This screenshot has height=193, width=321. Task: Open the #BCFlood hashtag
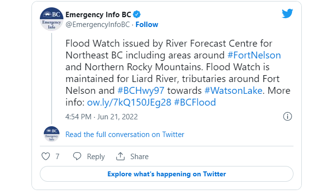195,102
